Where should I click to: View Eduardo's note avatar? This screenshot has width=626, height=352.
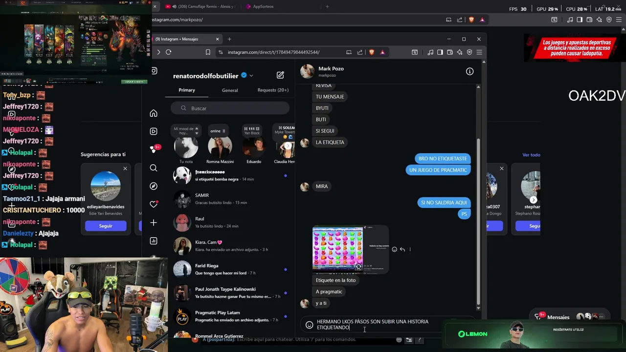pos(253,147)
